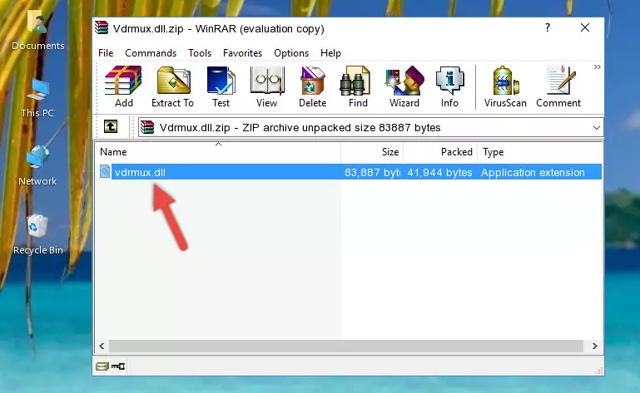The height and width of the screenshot is (393, 640).
Task: Click the WinRAR title bar app icon
Action: coord(102,28)
